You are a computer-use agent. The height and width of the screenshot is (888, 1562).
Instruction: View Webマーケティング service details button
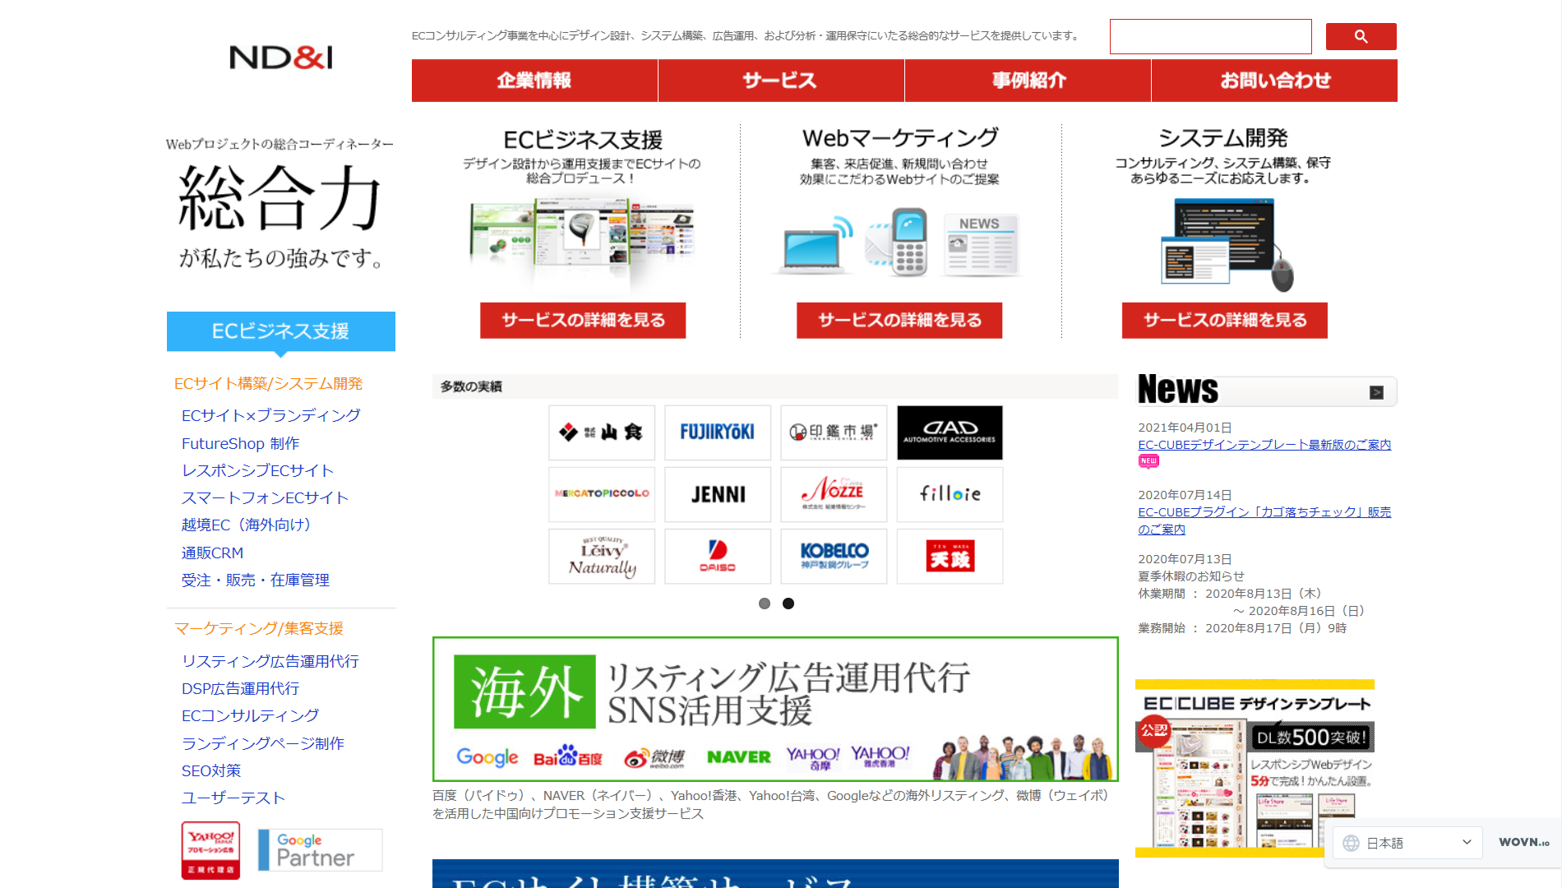tap(899, 320)
